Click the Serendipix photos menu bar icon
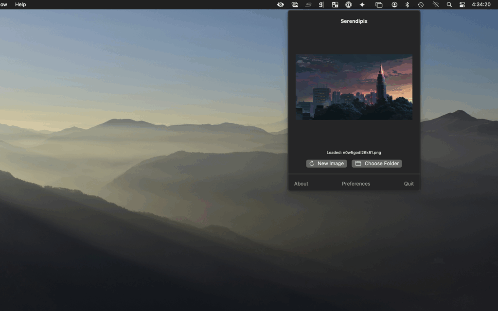Image resolution: width=498 pixels, height=311 pixels. 295,4
